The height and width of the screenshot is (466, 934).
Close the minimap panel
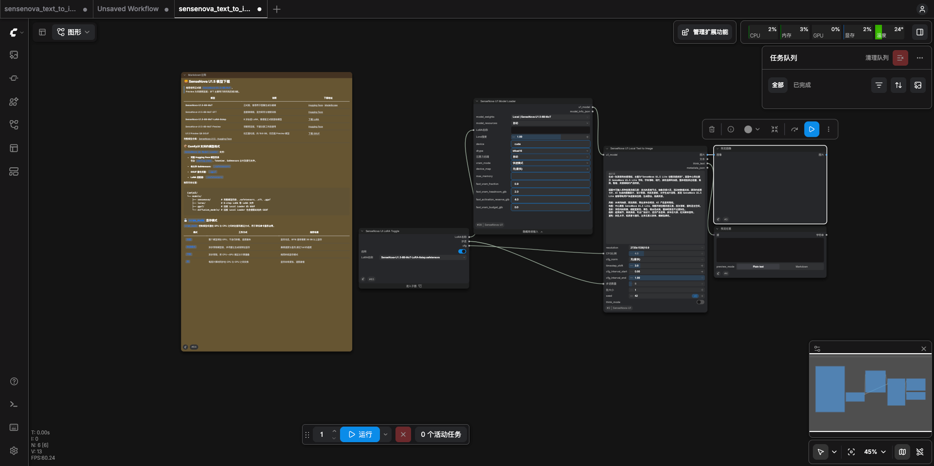pyautogui.click(x=924, y=349)
